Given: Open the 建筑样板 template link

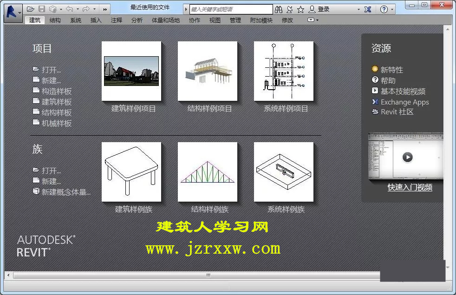Looking at the screenshot, I should (52, 102).
